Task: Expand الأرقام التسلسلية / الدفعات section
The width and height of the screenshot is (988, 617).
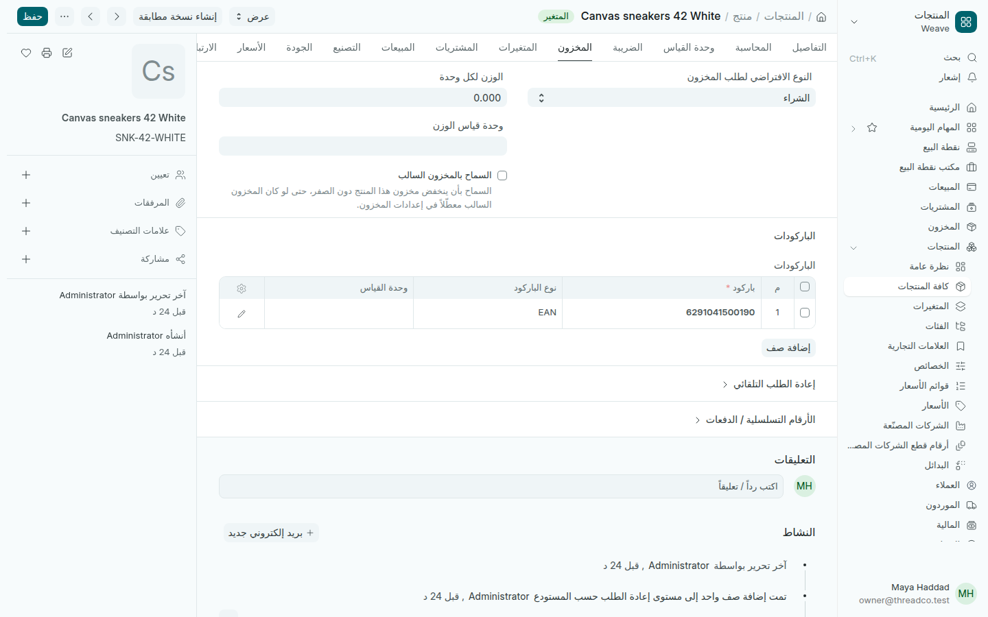Action: point(755,420)
